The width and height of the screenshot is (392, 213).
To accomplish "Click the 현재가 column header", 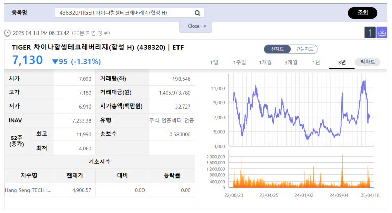I will coord(75,176).
